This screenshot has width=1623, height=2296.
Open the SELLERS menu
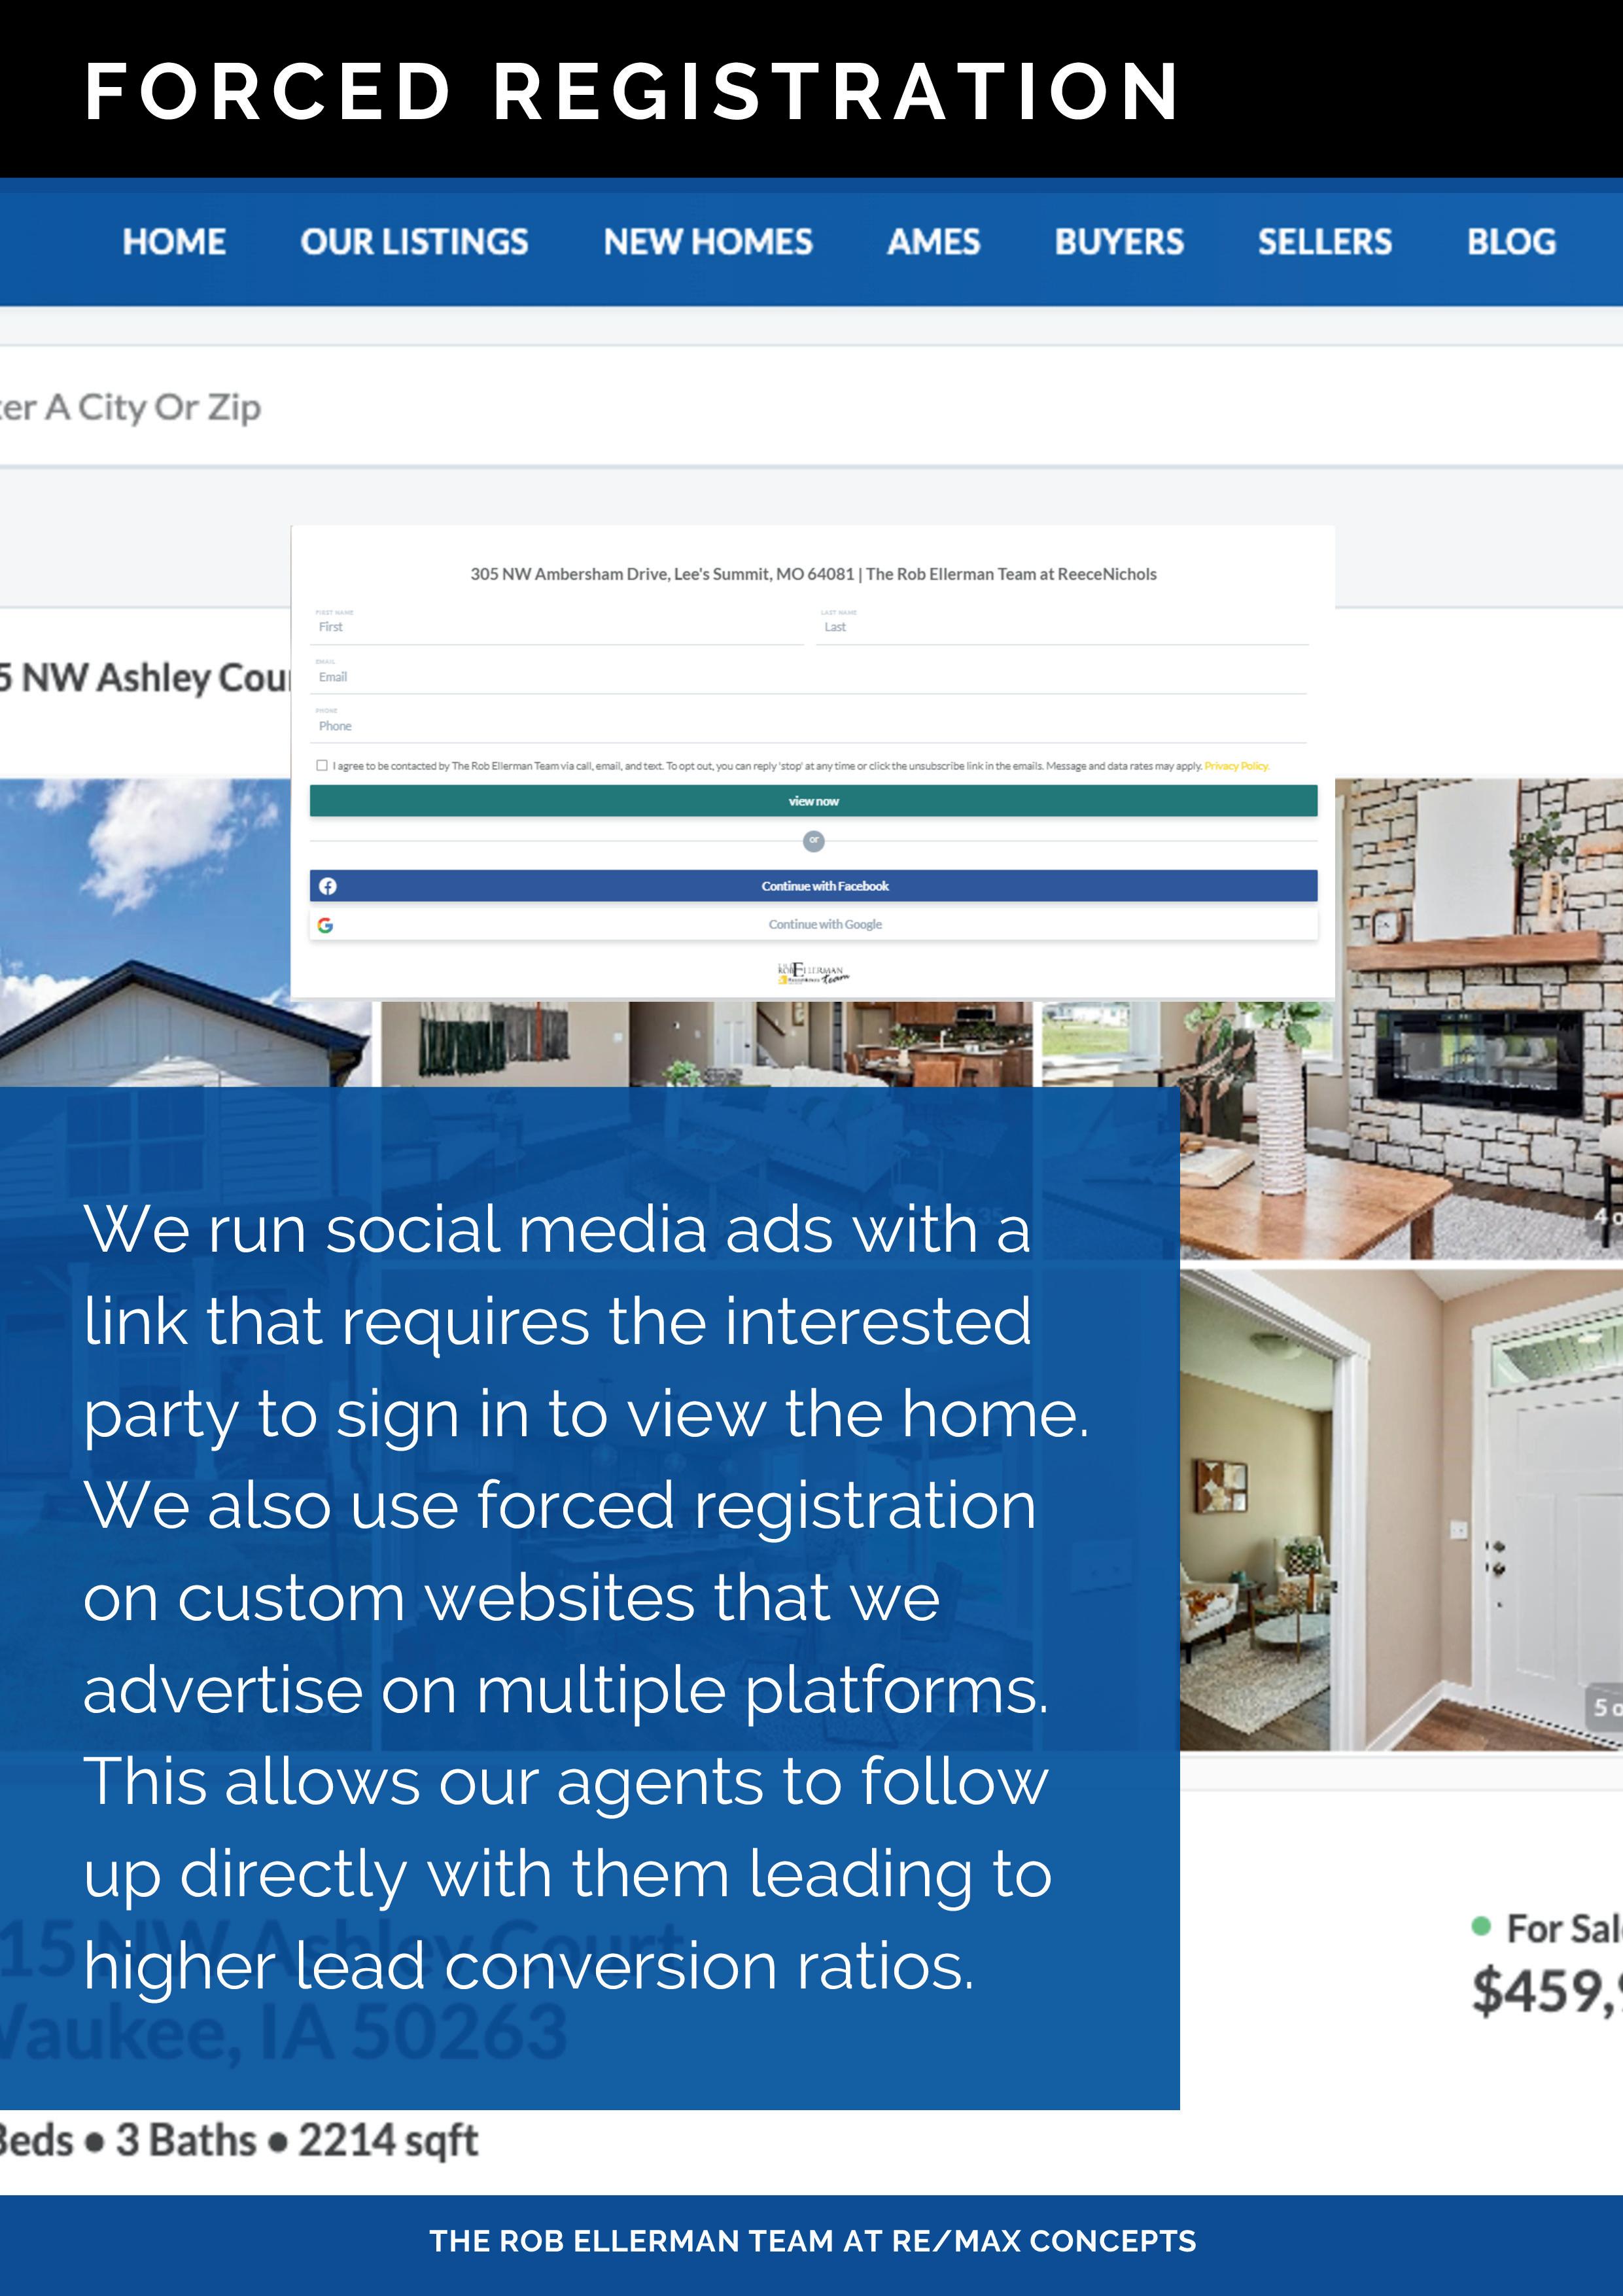coord(1324,242)
